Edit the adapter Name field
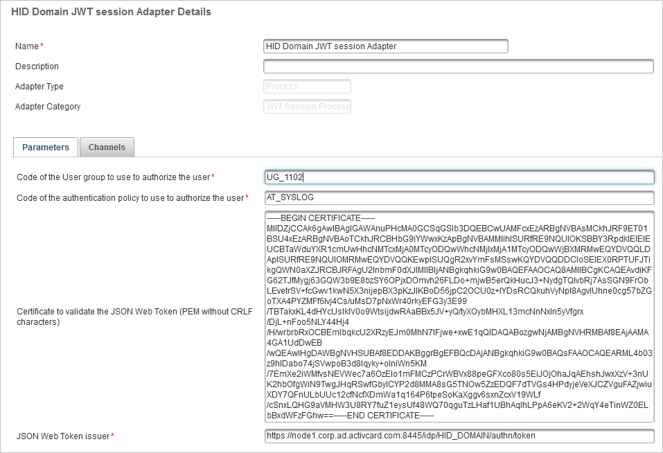Image resolution: width=663 pixels, height=453 pixels. (x=386, y=46)
